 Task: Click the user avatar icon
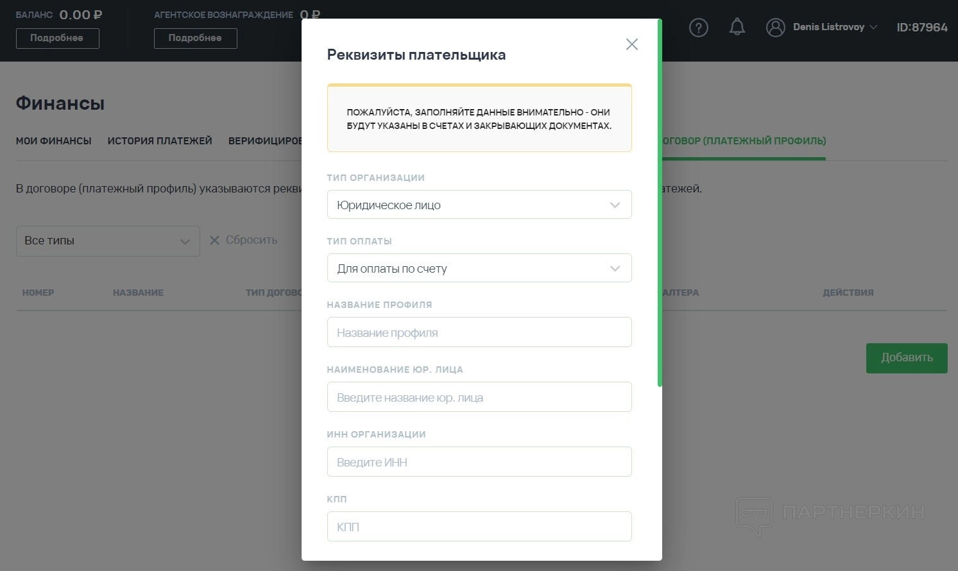click(x=775, y=28)
